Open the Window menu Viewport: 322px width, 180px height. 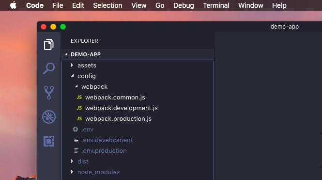click(250, 5)
